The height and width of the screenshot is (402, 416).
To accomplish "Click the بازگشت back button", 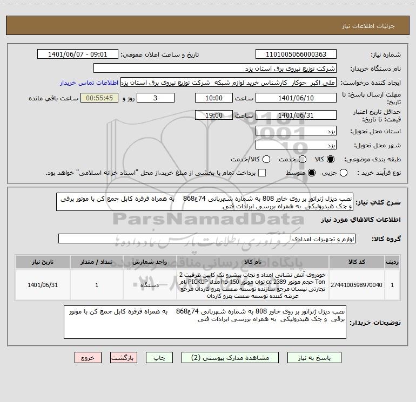I will click(124, 358).
